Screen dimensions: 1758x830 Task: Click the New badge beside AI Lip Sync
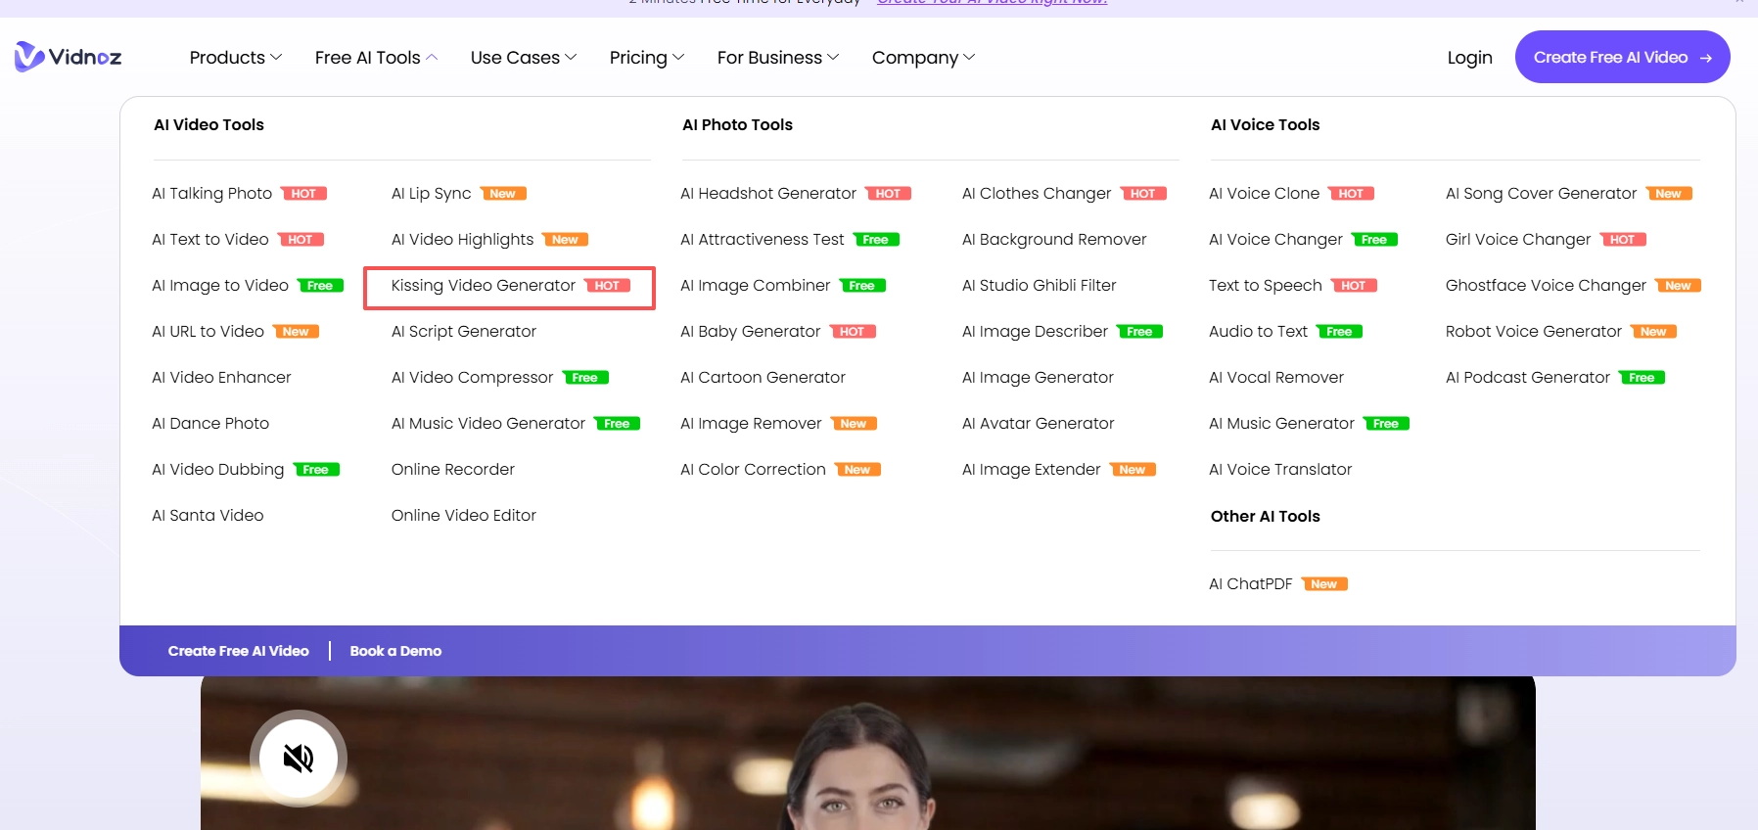coord(502,194)
